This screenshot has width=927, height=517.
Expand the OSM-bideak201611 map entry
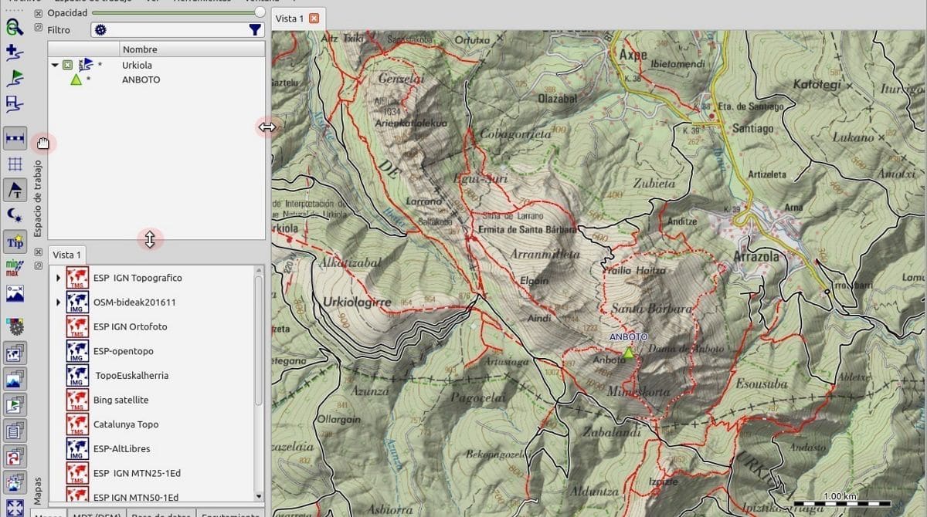[x=58, y=302]
